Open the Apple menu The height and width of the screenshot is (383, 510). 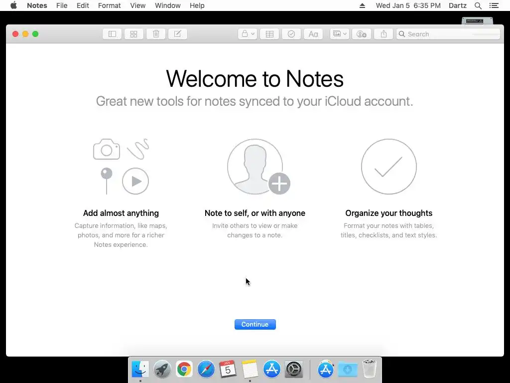pos(13,5)
